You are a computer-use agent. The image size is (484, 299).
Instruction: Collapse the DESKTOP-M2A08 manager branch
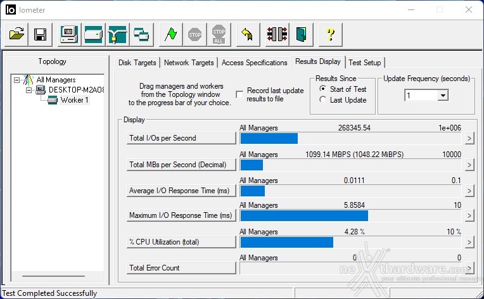point(29,90)
